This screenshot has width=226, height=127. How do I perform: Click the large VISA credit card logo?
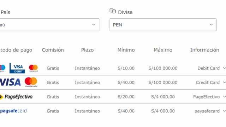[10, 82]
